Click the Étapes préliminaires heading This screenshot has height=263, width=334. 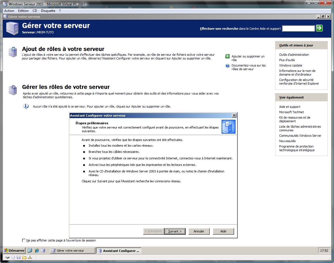click(92, 123)
